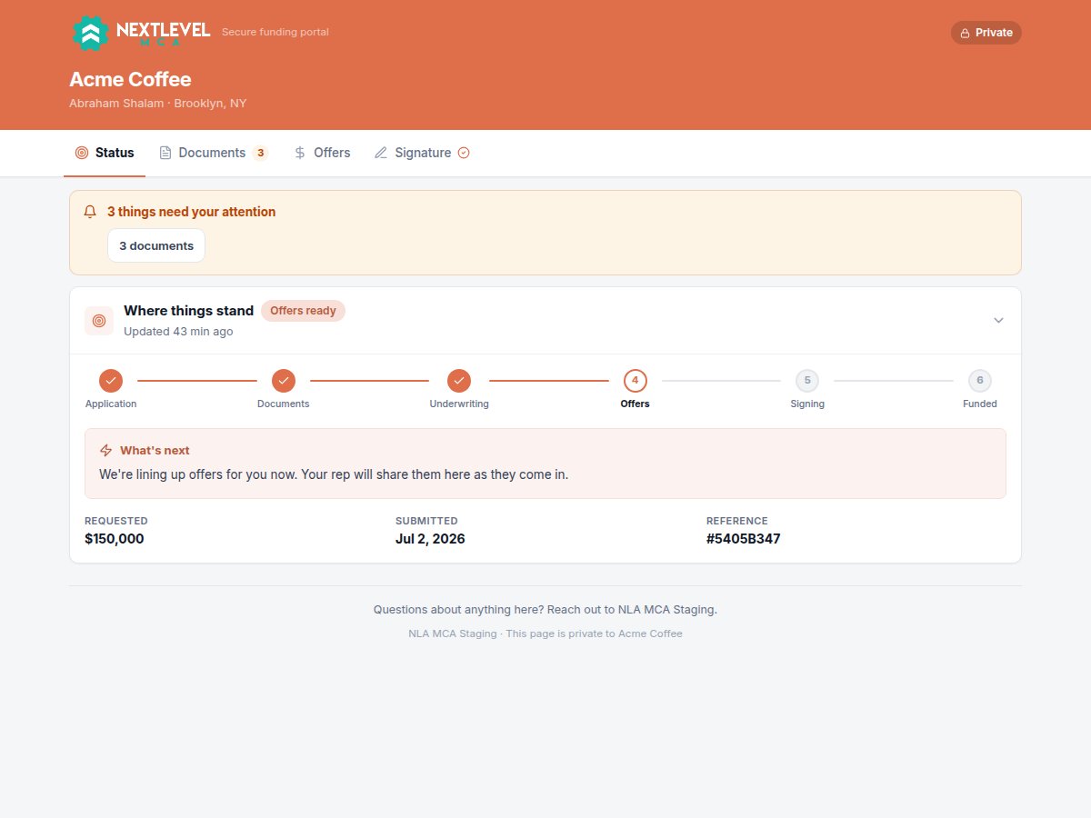Viewport: 1091px width, 818px height.
Task: Click the step 5 Signing circle
Action: 807,381
